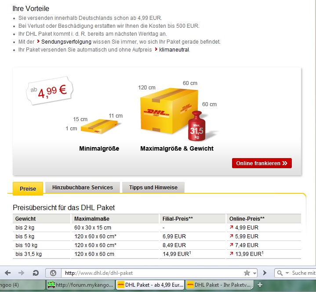Click the red arrow icon before 5,99 EUR

coord(231,236)
